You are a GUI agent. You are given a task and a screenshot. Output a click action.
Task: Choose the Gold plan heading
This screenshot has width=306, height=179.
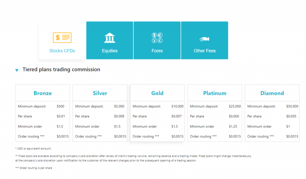(157, 93)
